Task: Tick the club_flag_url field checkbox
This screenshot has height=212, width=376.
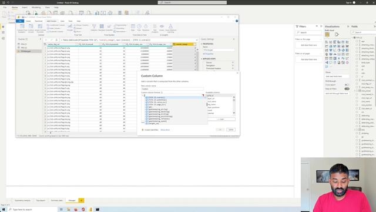Action: click(x=357, y=84)
